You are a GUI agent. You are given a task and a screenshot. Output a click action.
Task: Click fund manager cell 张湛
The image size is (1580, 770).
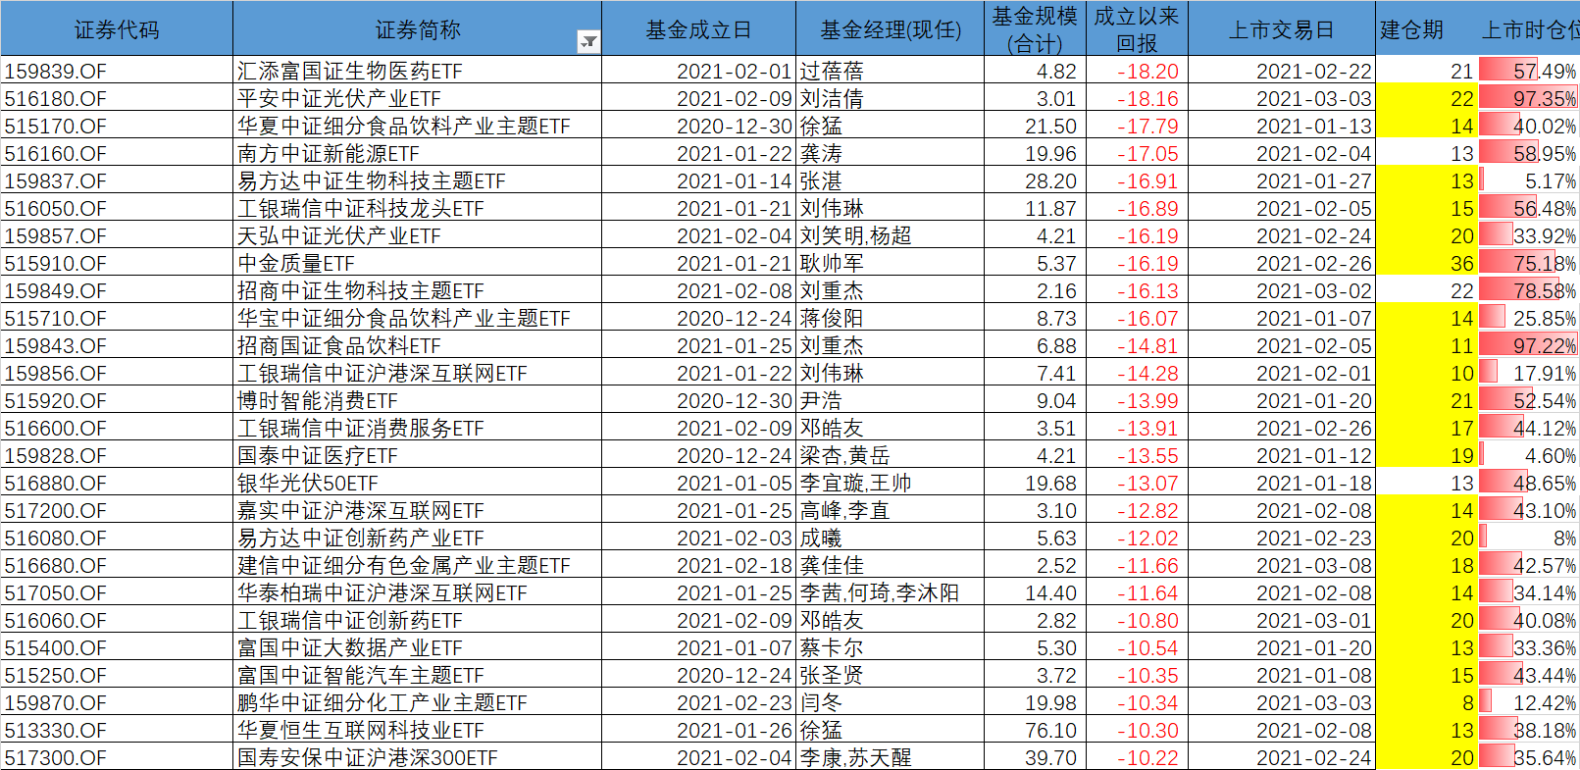click(x=890, y=180)
